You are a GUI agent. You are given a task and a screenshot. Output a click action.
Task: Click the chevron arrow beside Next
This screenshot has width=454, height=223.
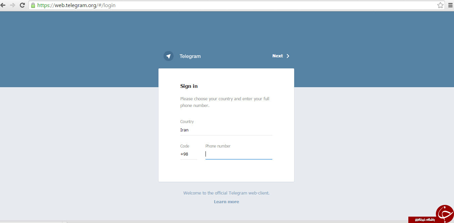[x=288, y=56]
